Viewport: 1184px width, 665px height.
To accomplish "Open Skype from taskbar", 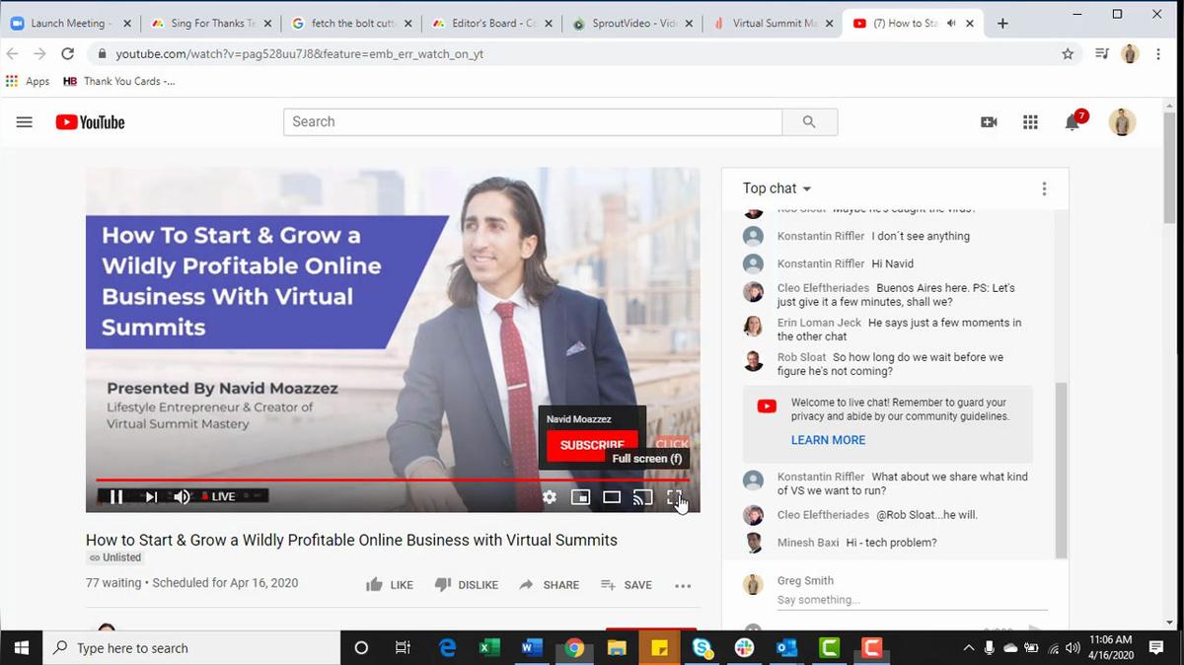I will tap(703, 648).
